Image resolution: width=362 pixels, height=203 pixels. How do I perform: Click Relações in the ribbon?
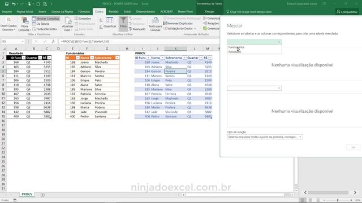[211, 23]
